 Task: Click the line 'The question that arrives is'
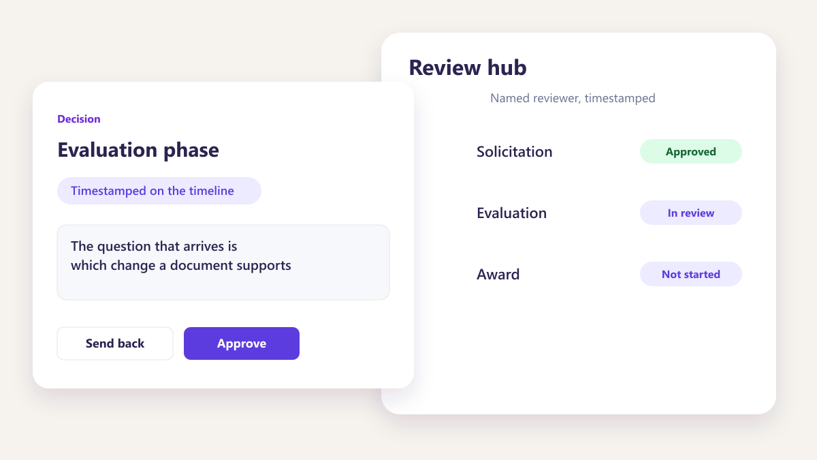pyautogui.click(x=154, y=247)
